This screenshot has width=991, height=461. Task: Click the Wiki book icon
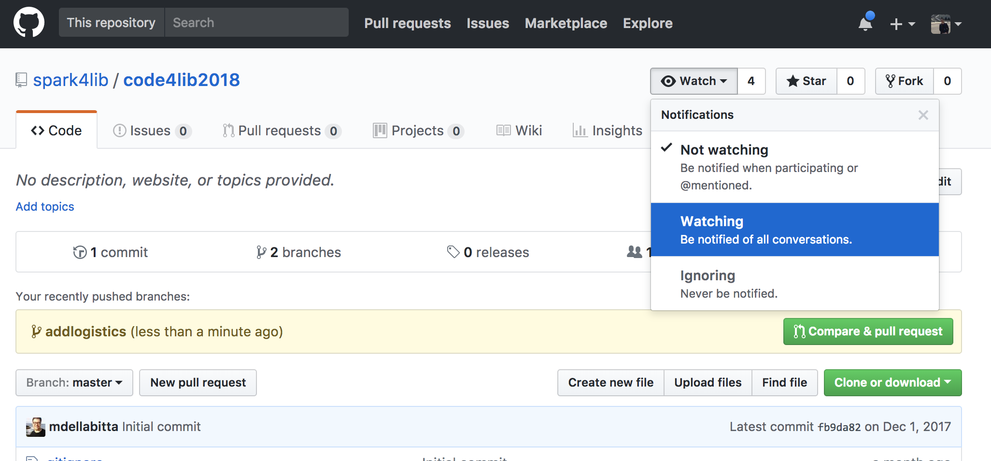[504, 130]
